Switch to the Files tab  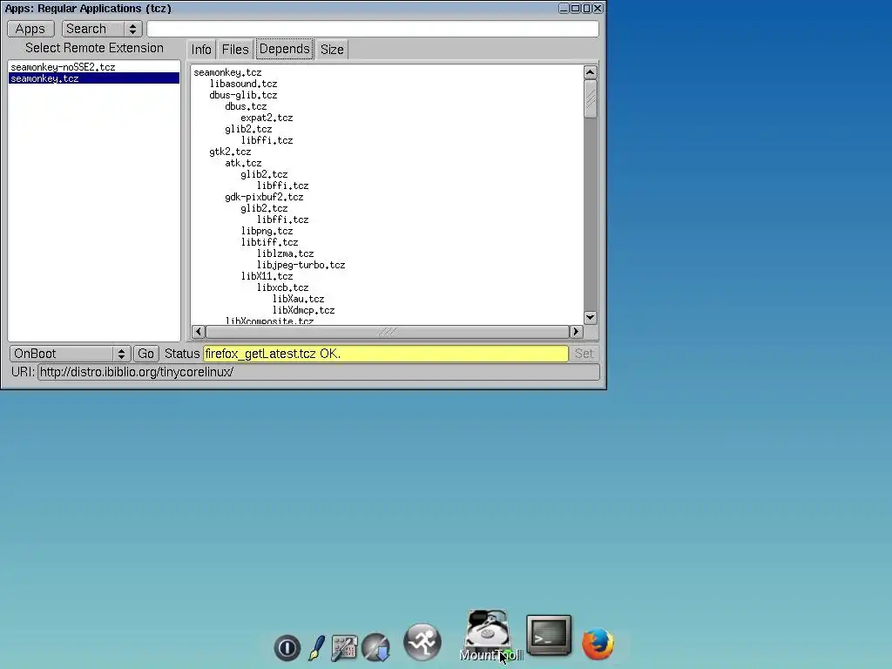coord(235,50)
